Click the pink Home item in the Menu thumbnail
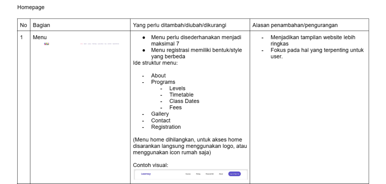The image size is (386, 184). click(x=81, y=44)
